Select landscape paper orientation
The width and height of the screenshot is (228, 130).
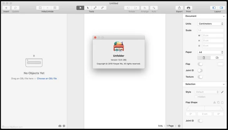(x=217, y=58)
